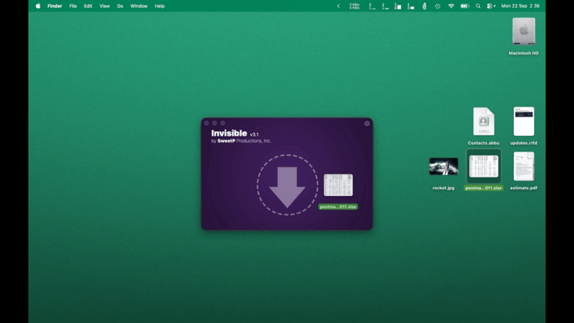Select the Contacts.abbu file on desktop
Viewport: 574px width, 323px height.
(x=484, y=122)
